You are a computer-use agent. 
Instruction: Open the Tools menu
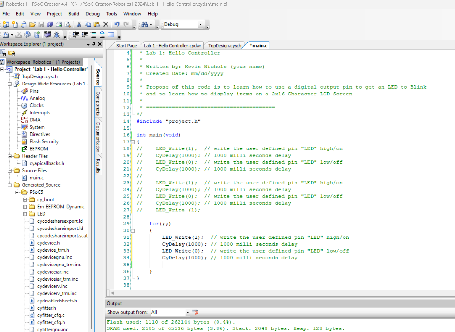tap(111, 14)
